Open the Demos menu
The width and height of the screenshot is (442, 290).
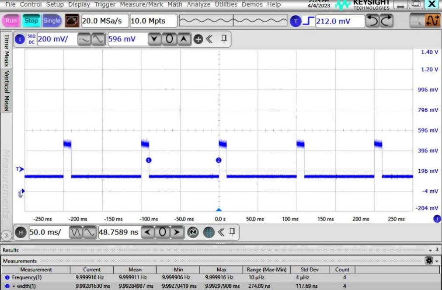click(252, 4)
